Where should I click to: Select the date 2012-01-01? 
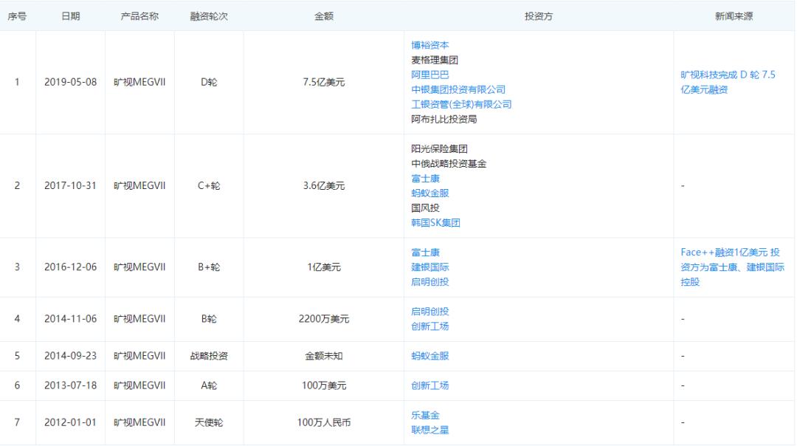coord(70,422)
